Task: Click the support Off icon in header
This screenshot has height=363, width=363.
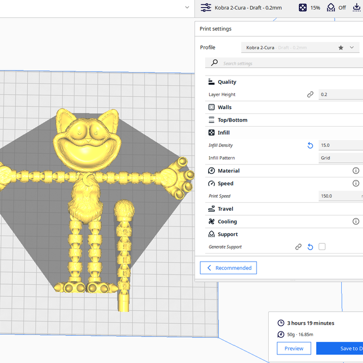Action: 331,8
